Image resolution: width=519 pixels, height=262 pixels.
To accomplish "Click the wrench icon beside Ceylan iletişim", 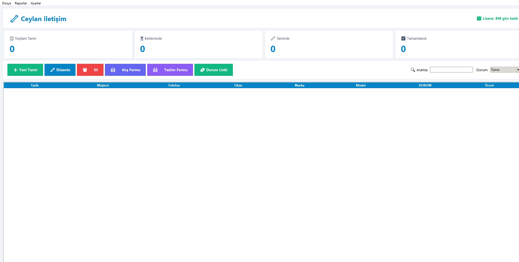I will pyautogui.click(x=14, y=19).
